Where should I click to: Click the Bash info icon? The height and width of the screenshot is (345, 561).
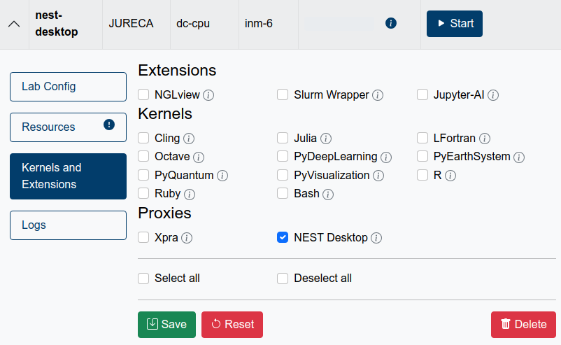(x=328, y=195)
